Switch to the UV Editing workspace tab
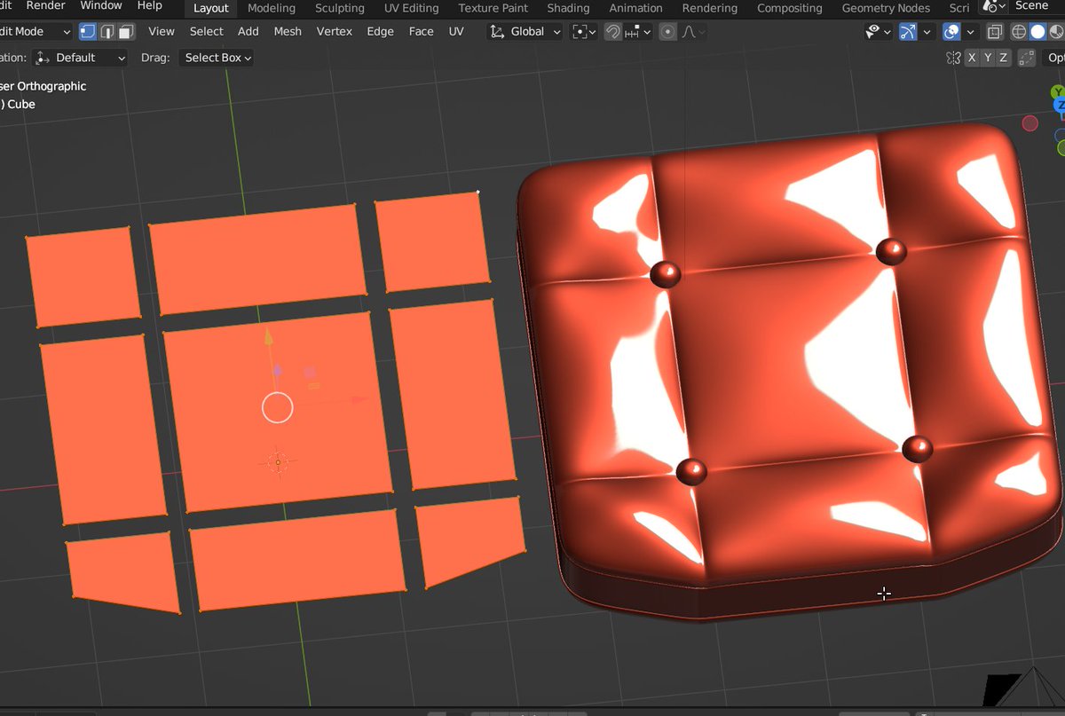This screenshot has width=1065, height=716. click(411, 8)
